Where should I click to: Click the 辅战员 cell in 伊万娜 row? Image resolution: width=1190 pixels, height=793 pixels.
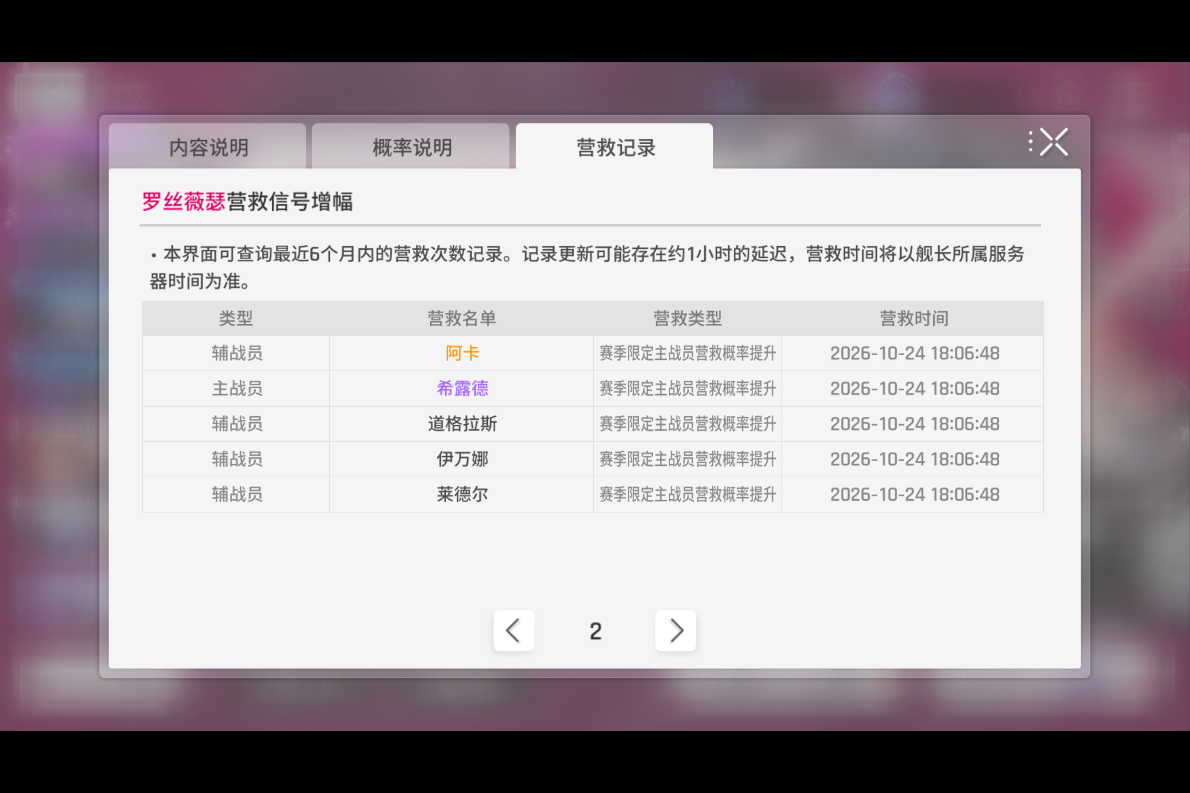(237, 459)
